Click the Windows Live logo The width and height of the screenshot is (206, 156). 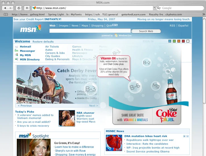click(123, 35)
